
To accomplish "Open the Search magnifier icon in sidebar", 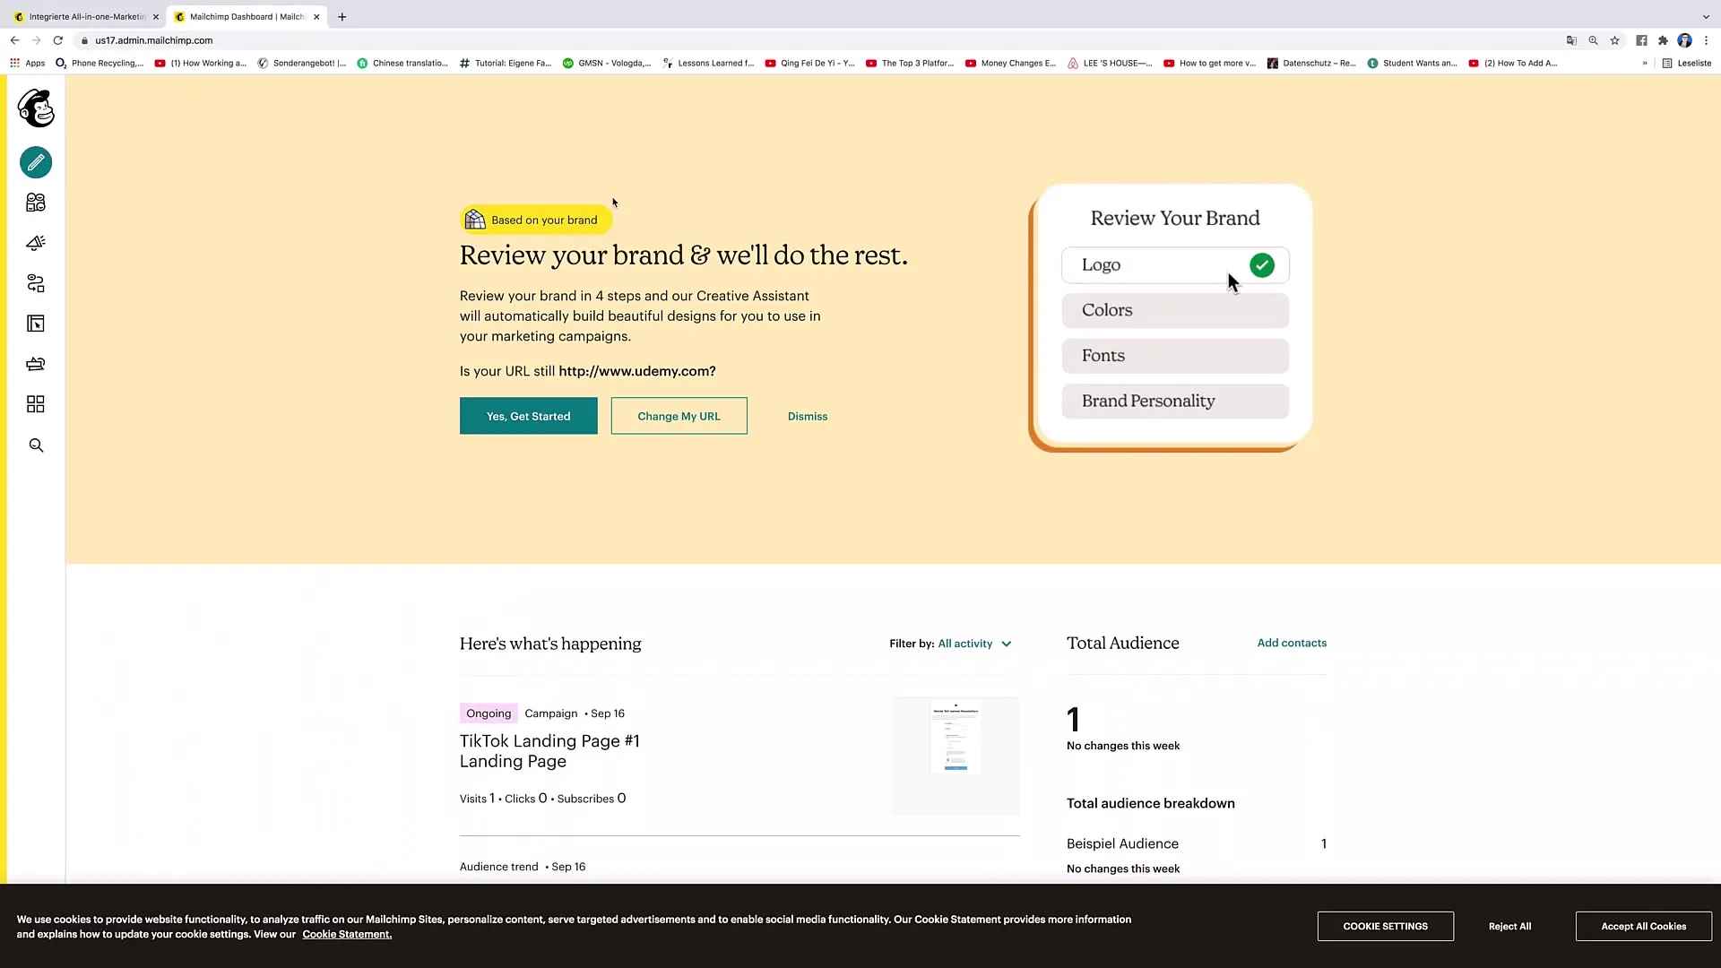I will click(x=36, y=445).
